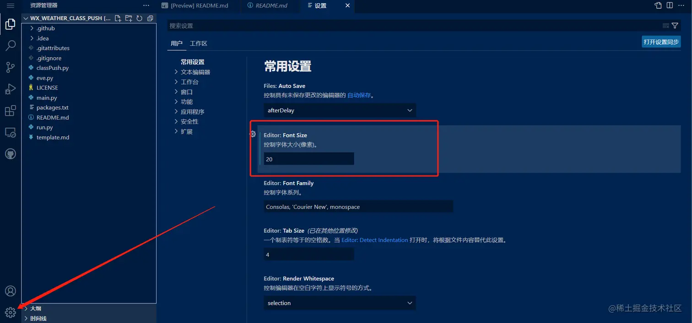Open main.py file
Viewport: 692px width, 323px height.
pos(47,98)
